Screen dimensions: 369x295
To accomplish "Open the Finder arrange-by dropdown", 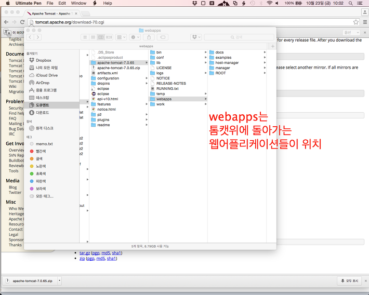I will coord(121,37).
